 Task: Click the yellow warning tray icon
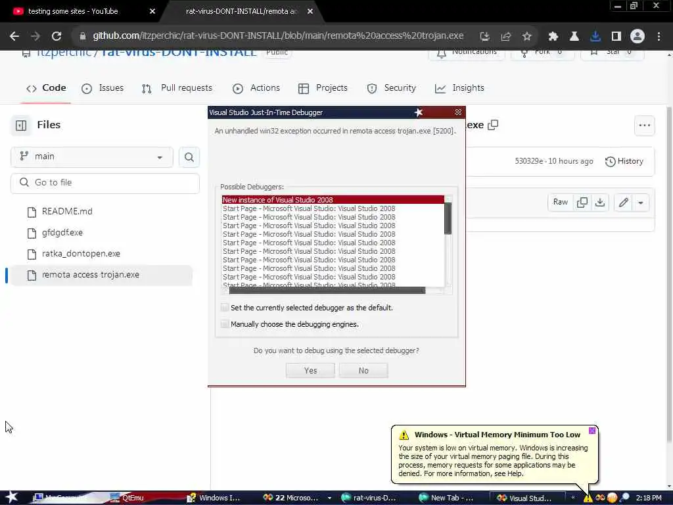pos(588,498)
